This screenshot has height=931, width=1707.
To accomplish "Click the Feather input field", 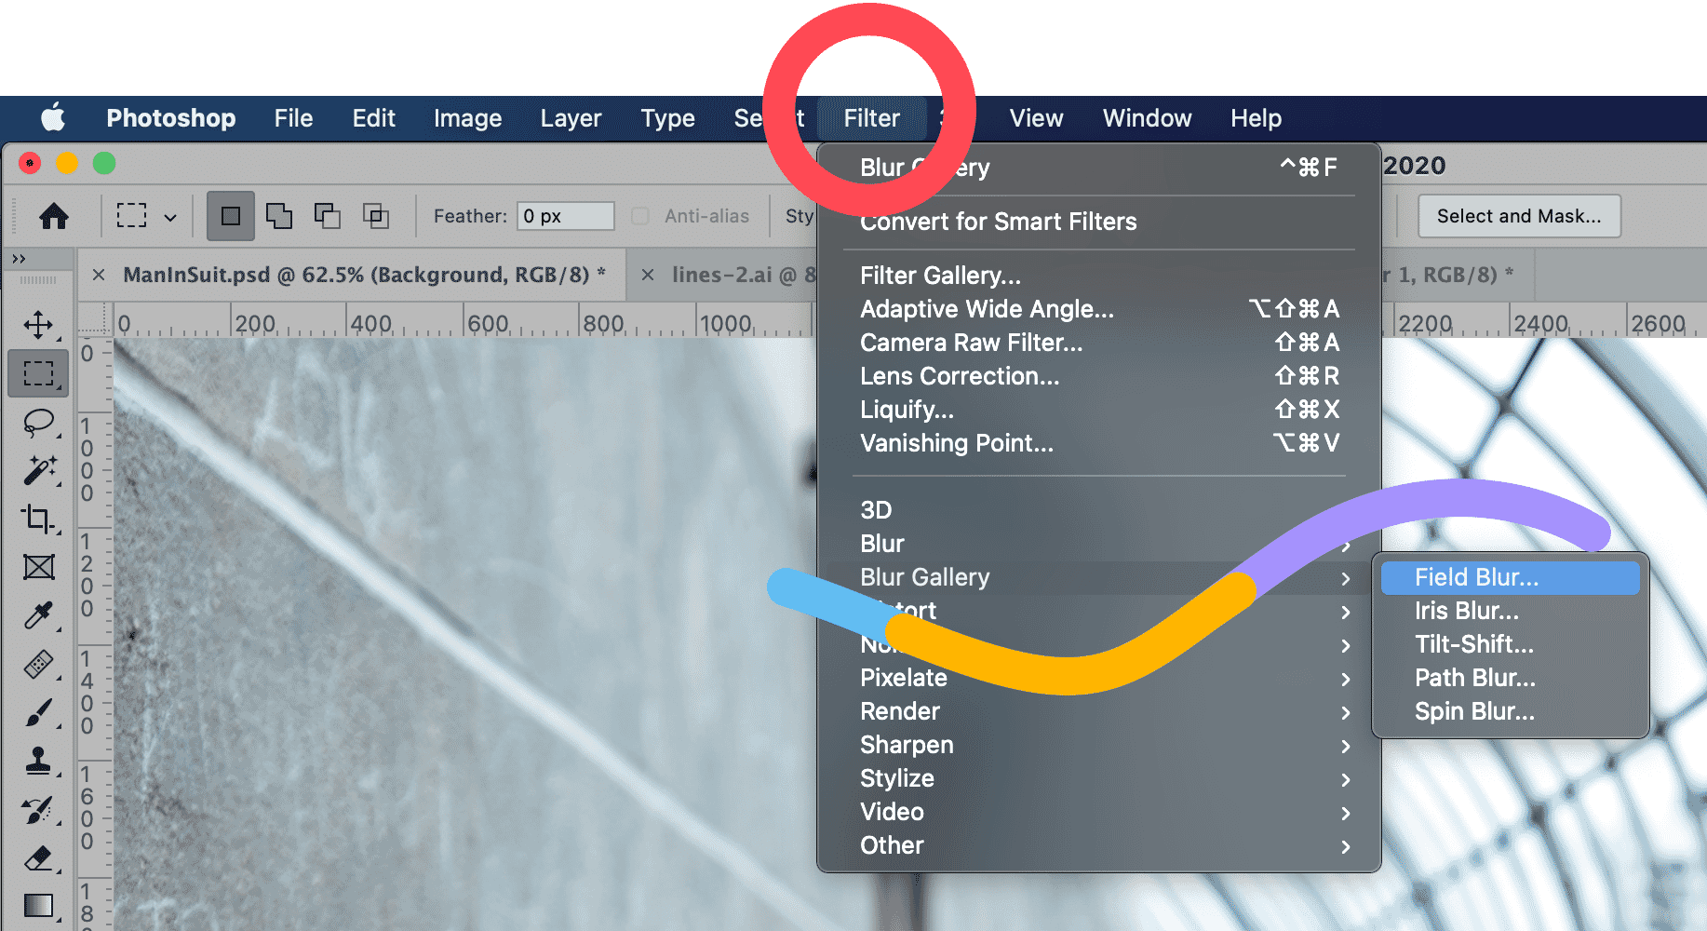I will coord(565,216).
